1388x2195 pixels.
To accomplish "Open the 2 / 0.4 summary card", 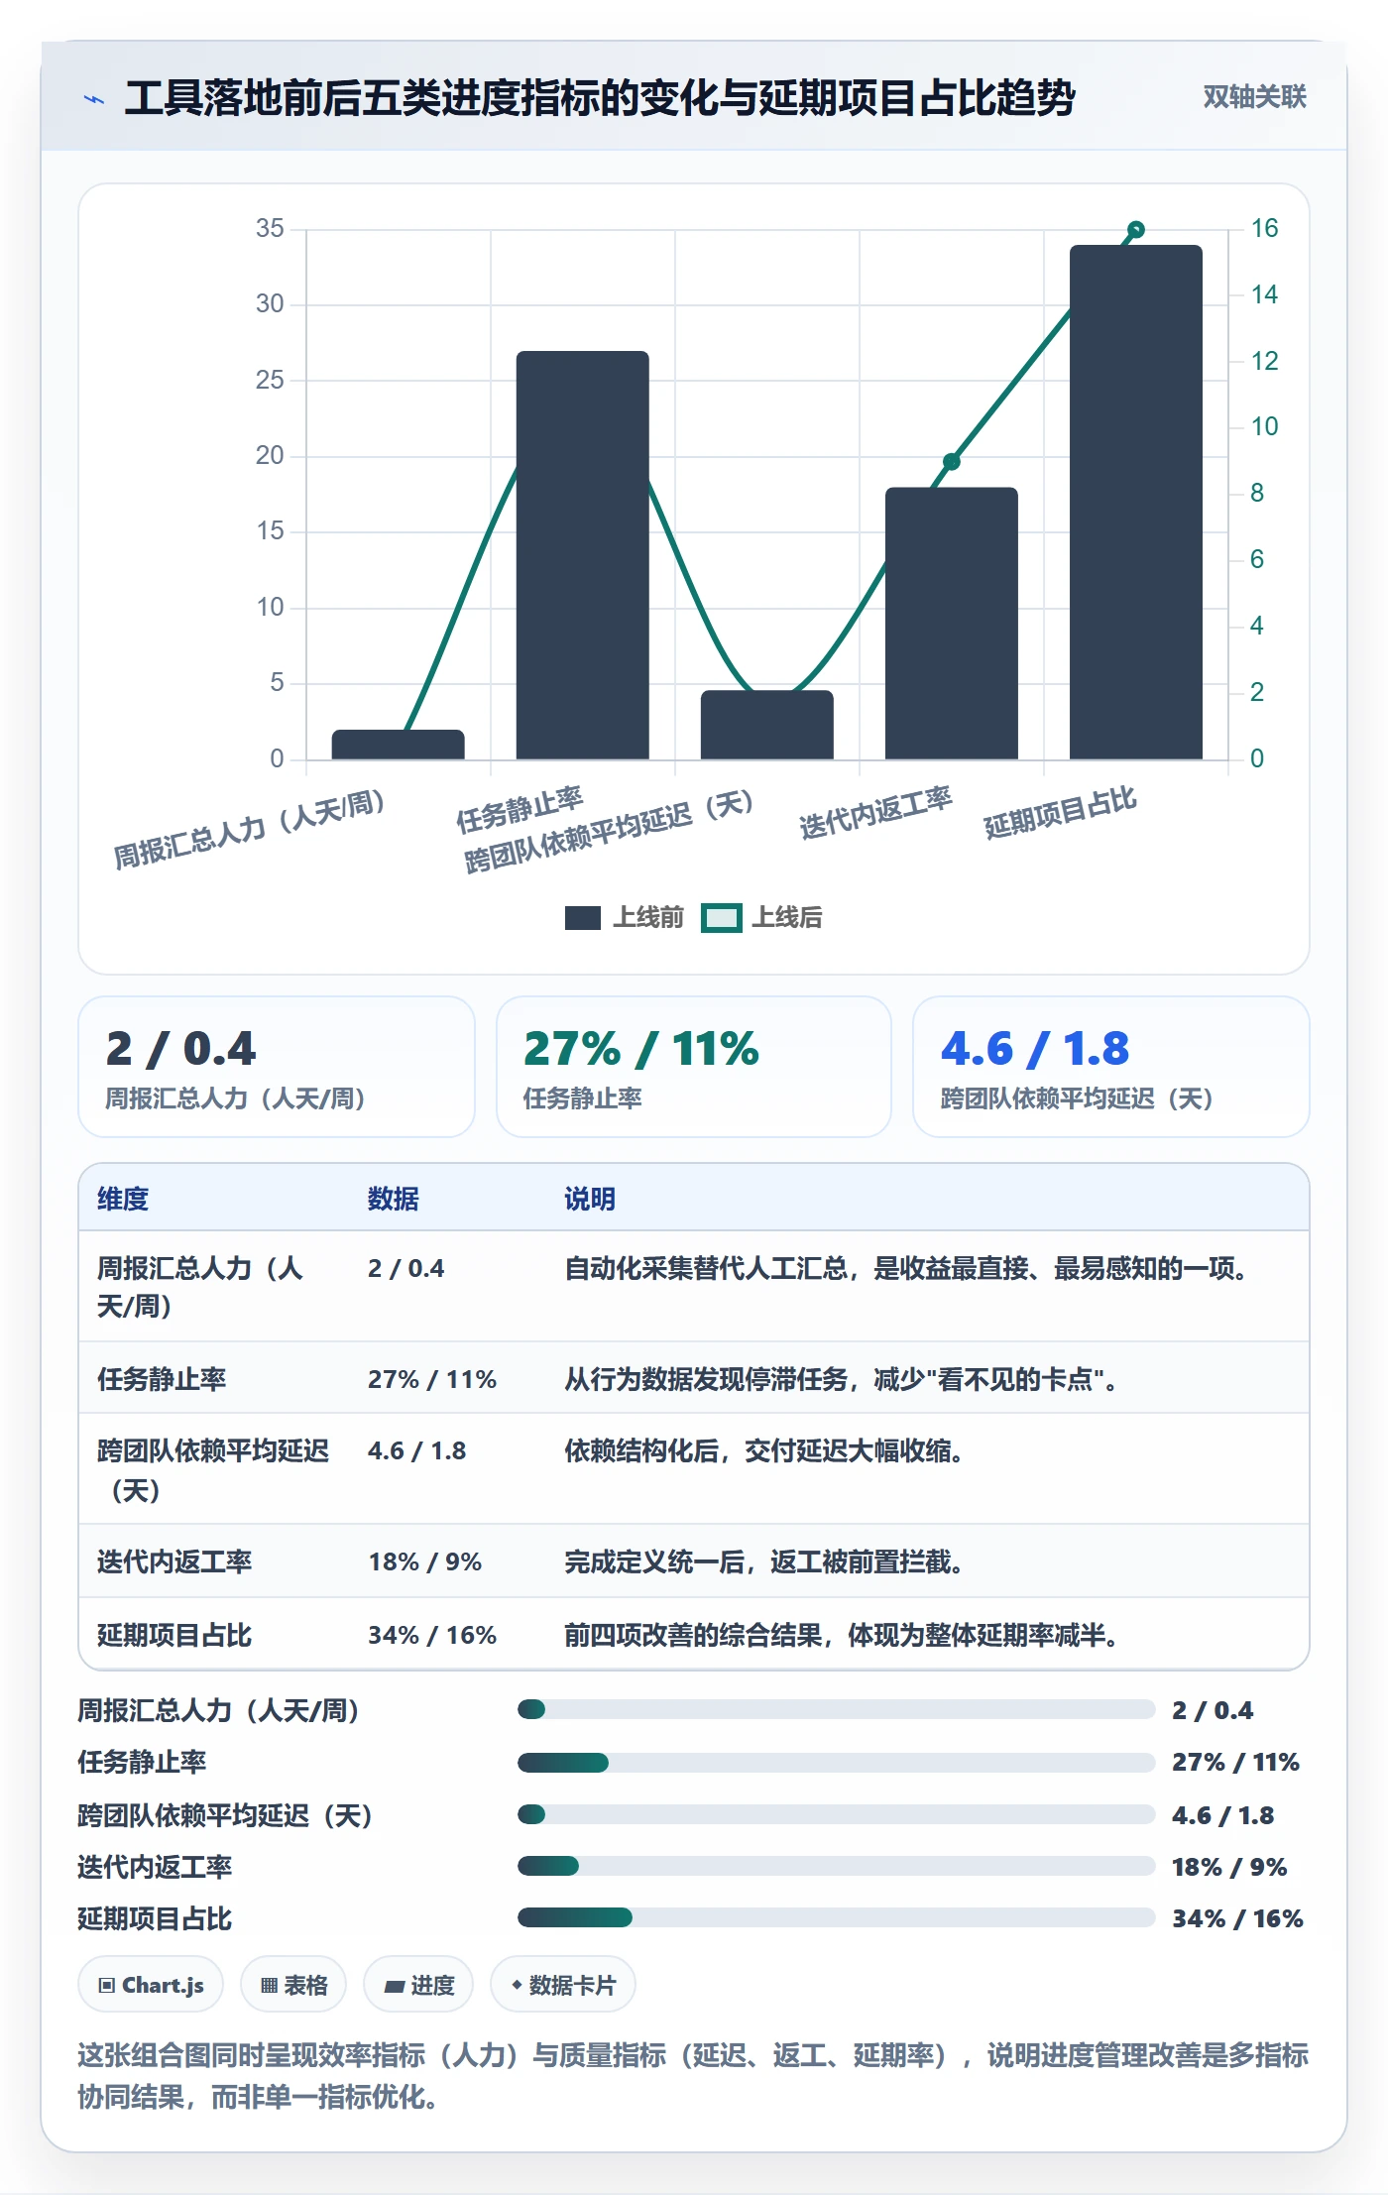I will tap(277, 1067).
